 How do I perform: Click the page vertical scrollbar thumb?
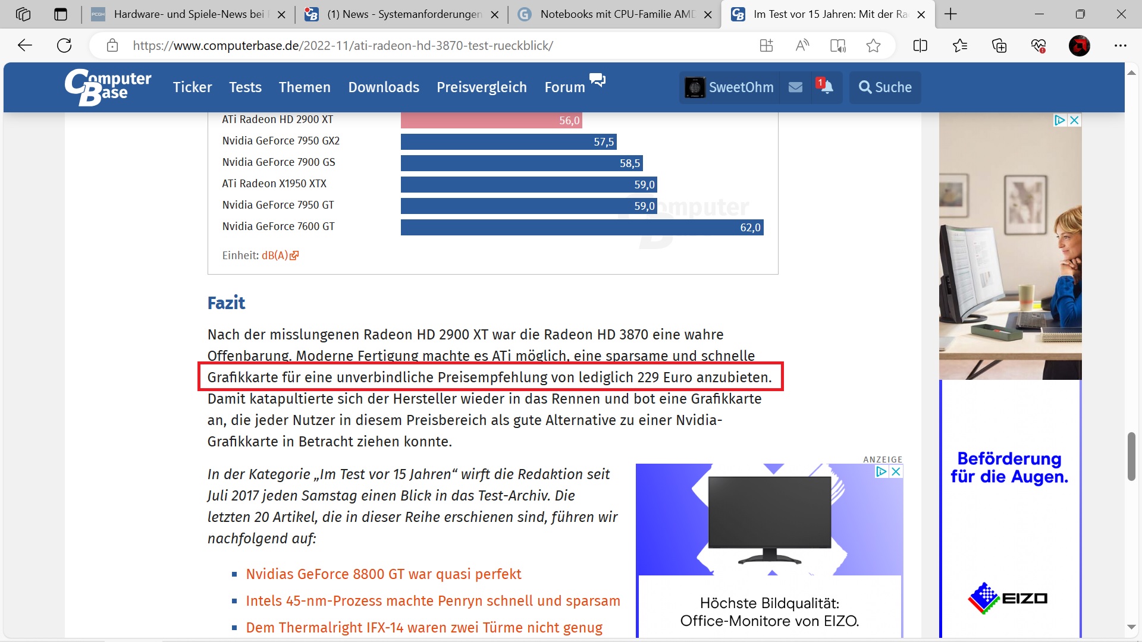(x=1131, y=457)
